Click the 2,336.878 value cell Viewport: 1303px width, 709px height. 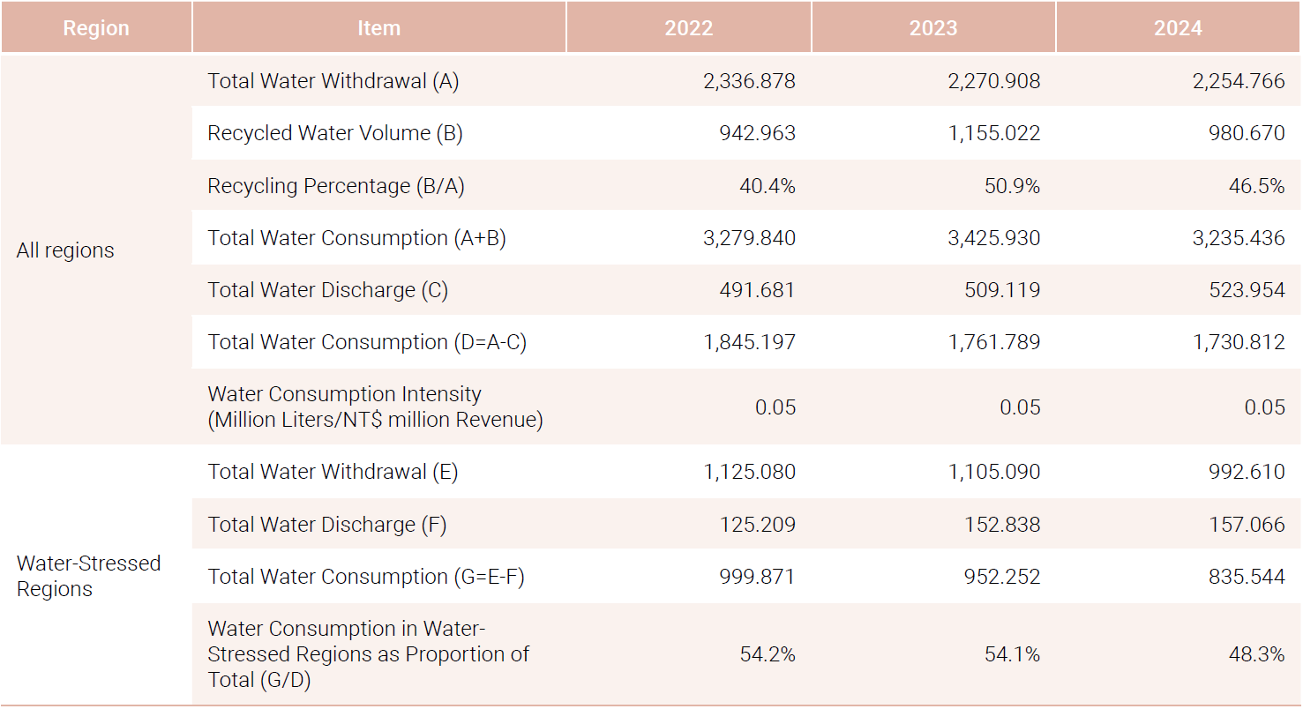point(749,81)
